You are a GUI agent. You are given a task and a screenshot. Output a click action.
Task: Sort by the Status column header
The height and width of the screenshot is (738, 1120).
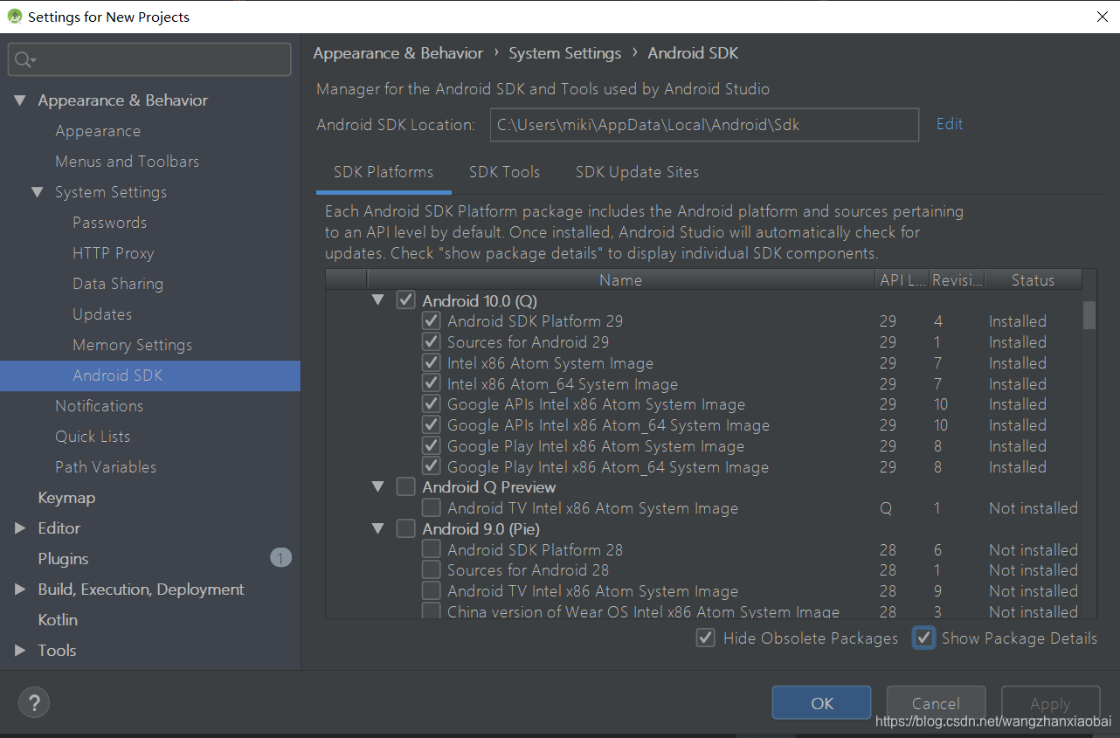(x=1034, y=280)
